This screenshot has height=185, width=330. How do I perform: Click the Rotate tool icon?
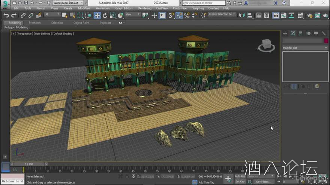coord(105,15)
